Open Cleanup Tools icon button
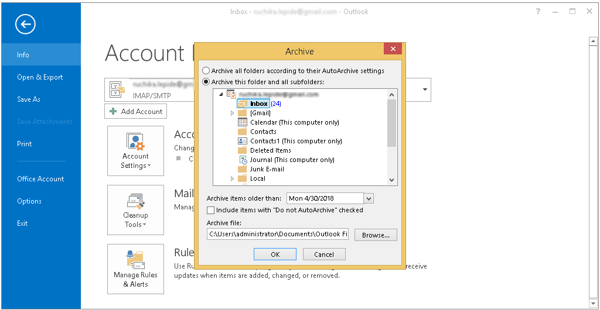This screenshot has height=310, width=600. (x=135, y=210)
